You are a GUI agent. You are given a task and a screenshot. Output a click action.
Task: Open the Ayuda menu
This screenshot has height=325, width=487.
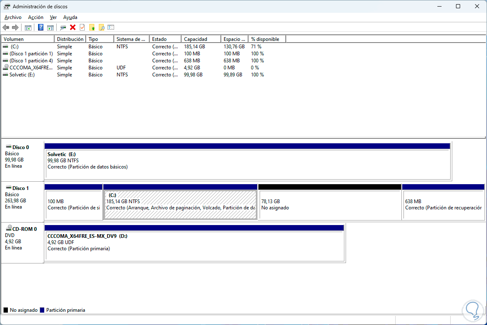pos(70,17)
